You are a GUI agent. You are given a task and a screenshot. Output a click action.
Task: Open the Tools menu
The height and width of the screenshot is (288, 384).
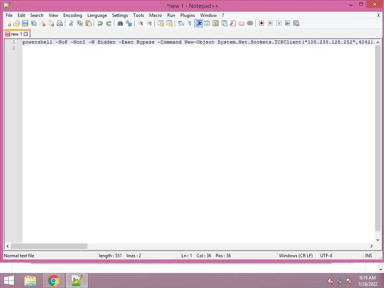[x=139, y=15]
